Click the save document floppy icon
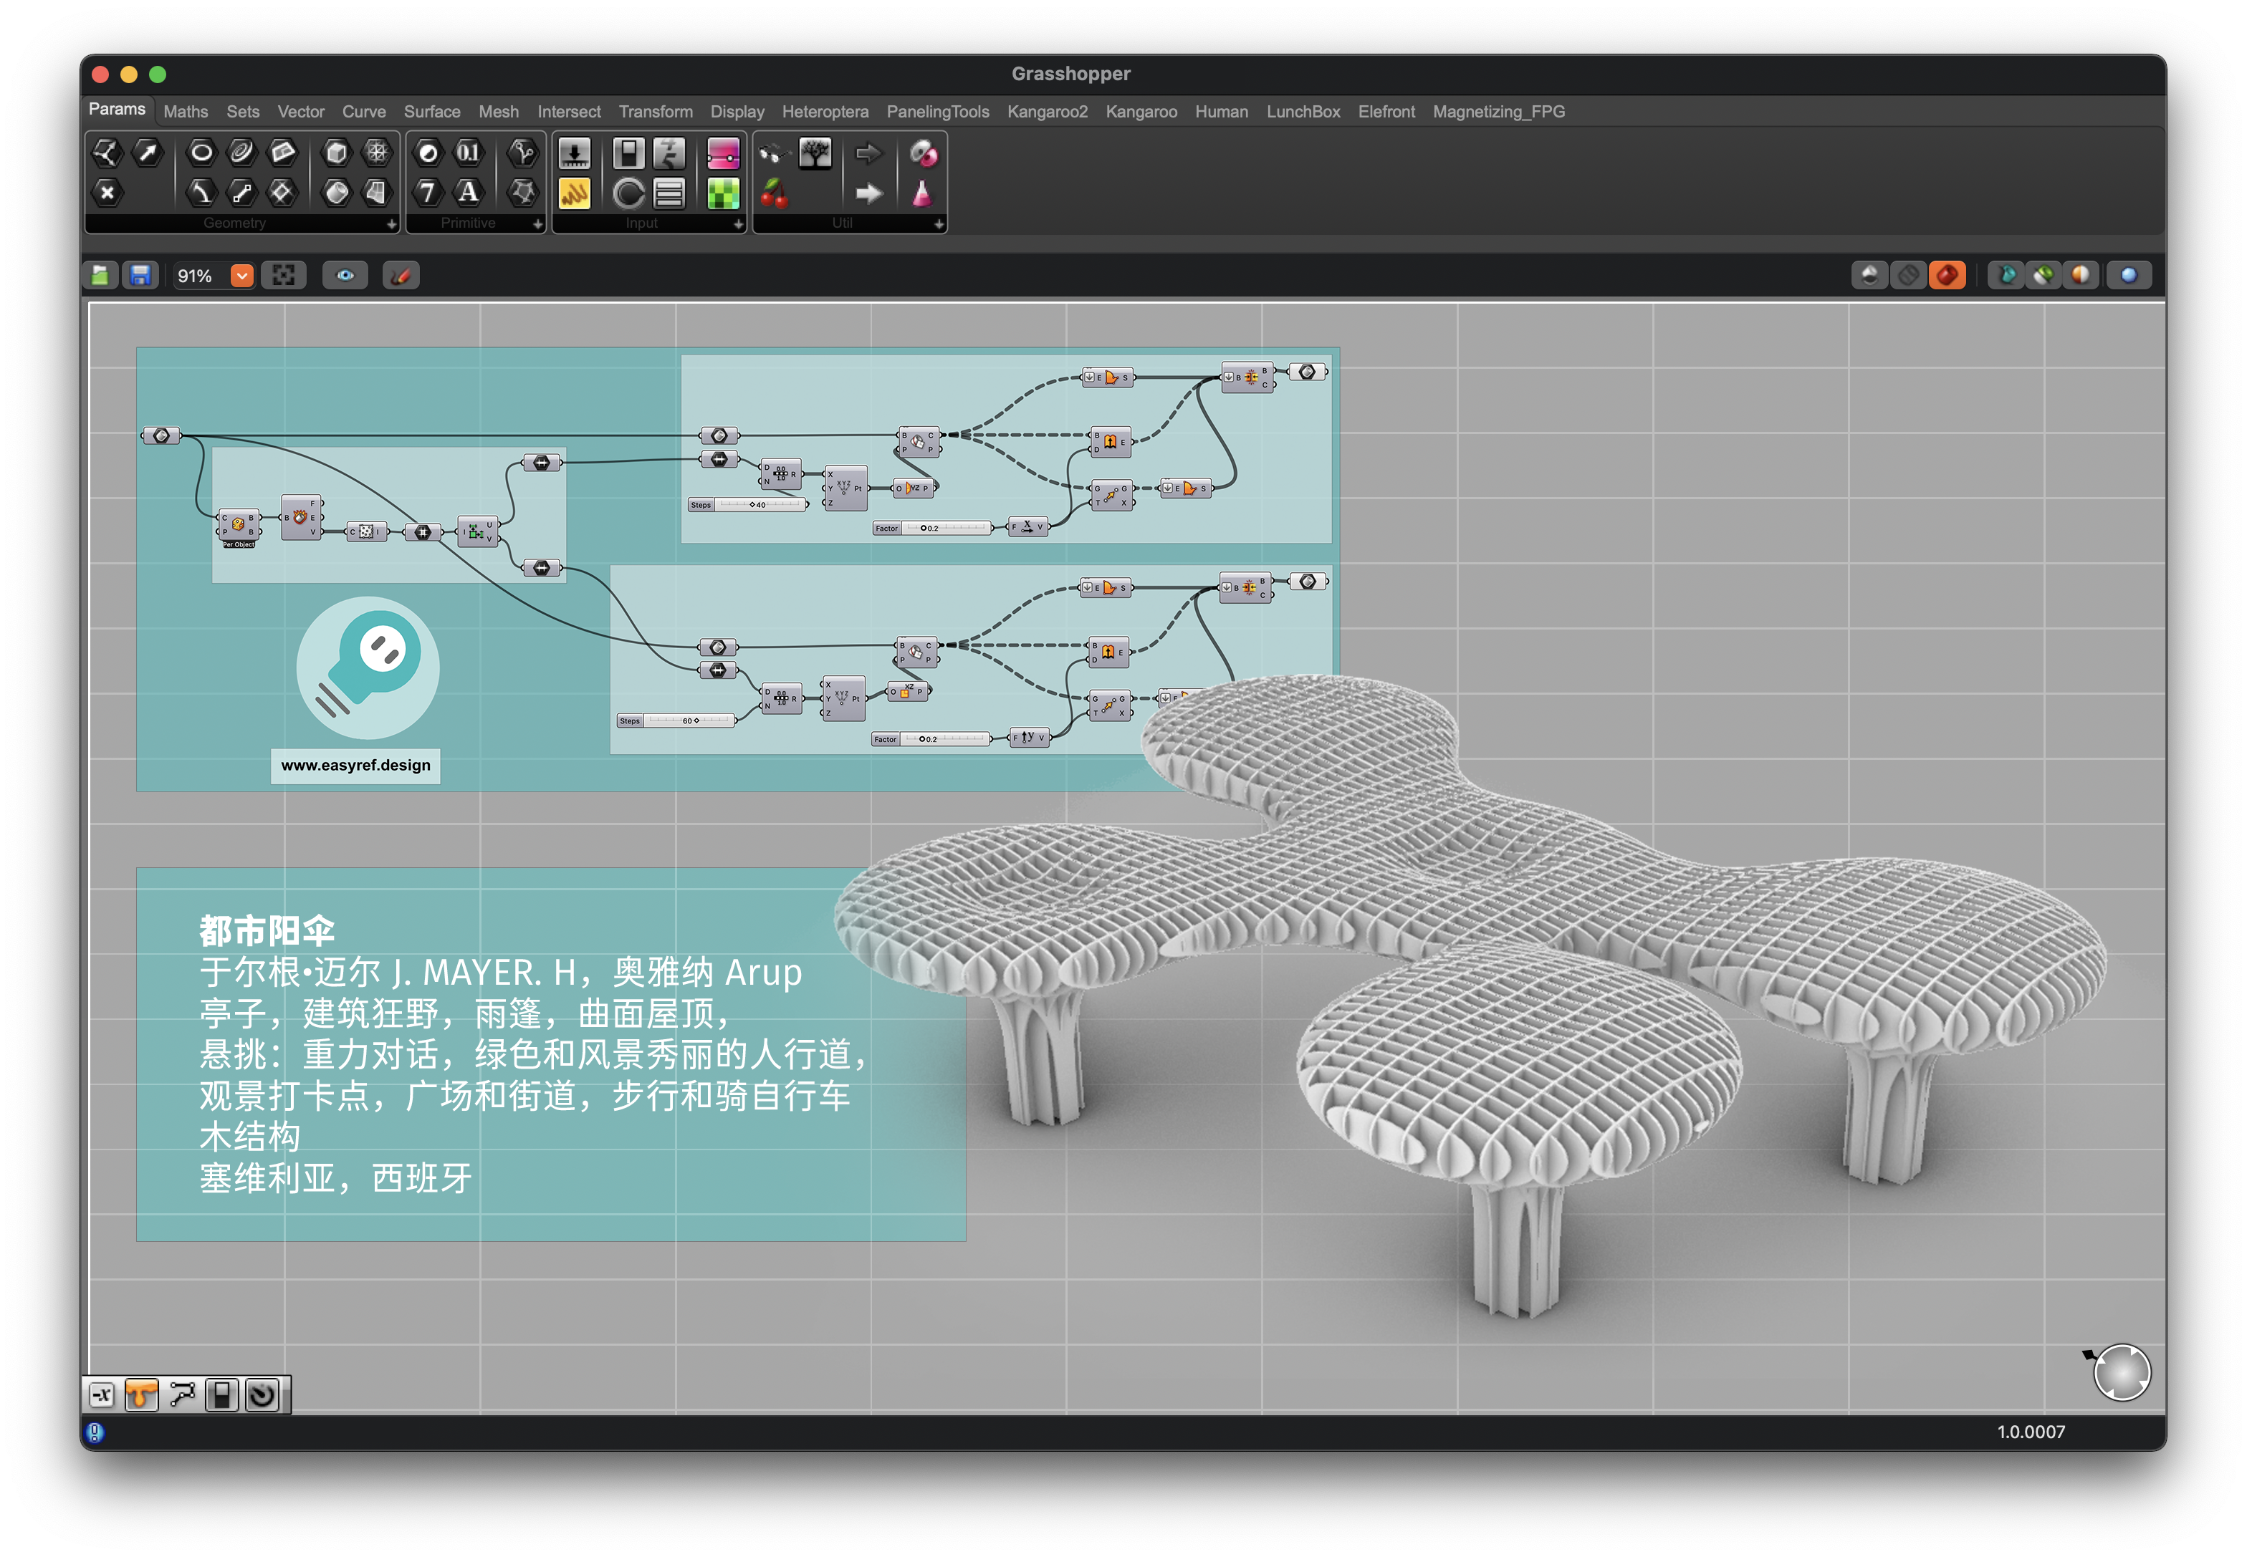Screen dimensions: 2247x1557 pyautogui.click(x=140, y=276)
